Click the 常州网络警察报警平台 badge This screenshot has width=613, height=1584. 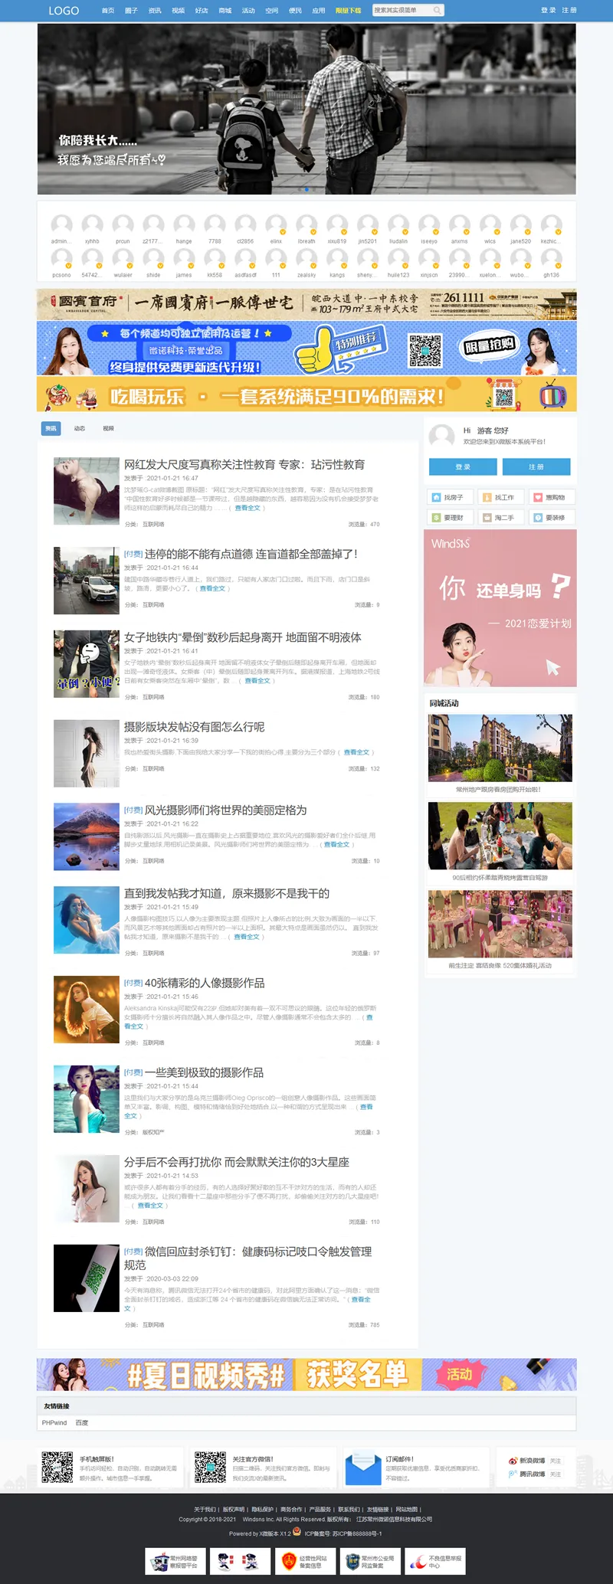(174, 1561)
